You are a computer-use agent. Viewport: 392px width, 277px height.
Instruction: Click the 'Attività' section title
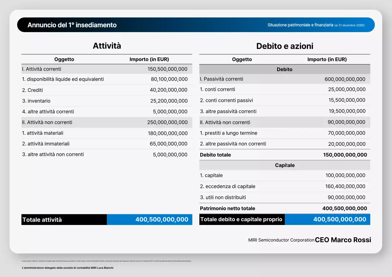pyautogui.click(x=107, y=46)
